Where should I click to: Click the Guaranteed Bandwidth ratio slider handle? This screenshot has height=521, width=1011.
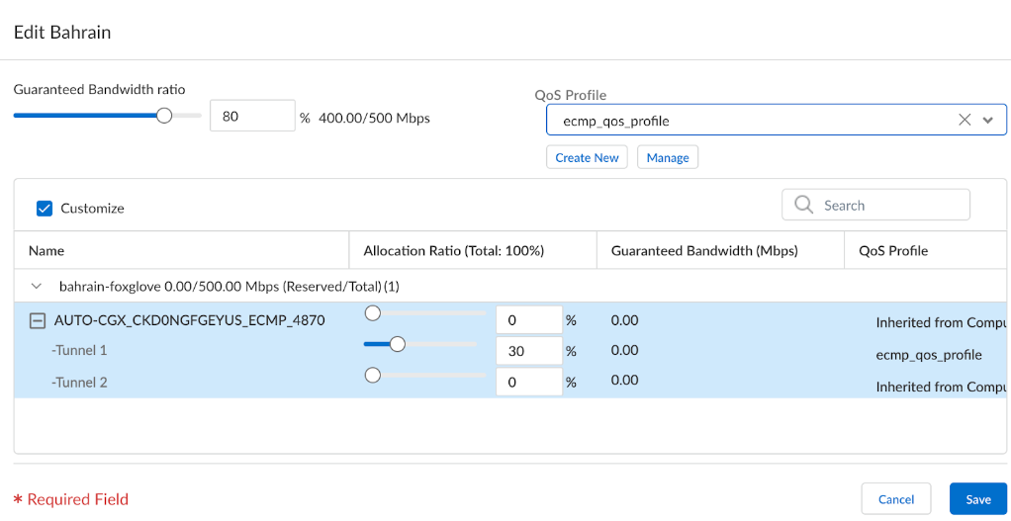click(x=164, y=116)
